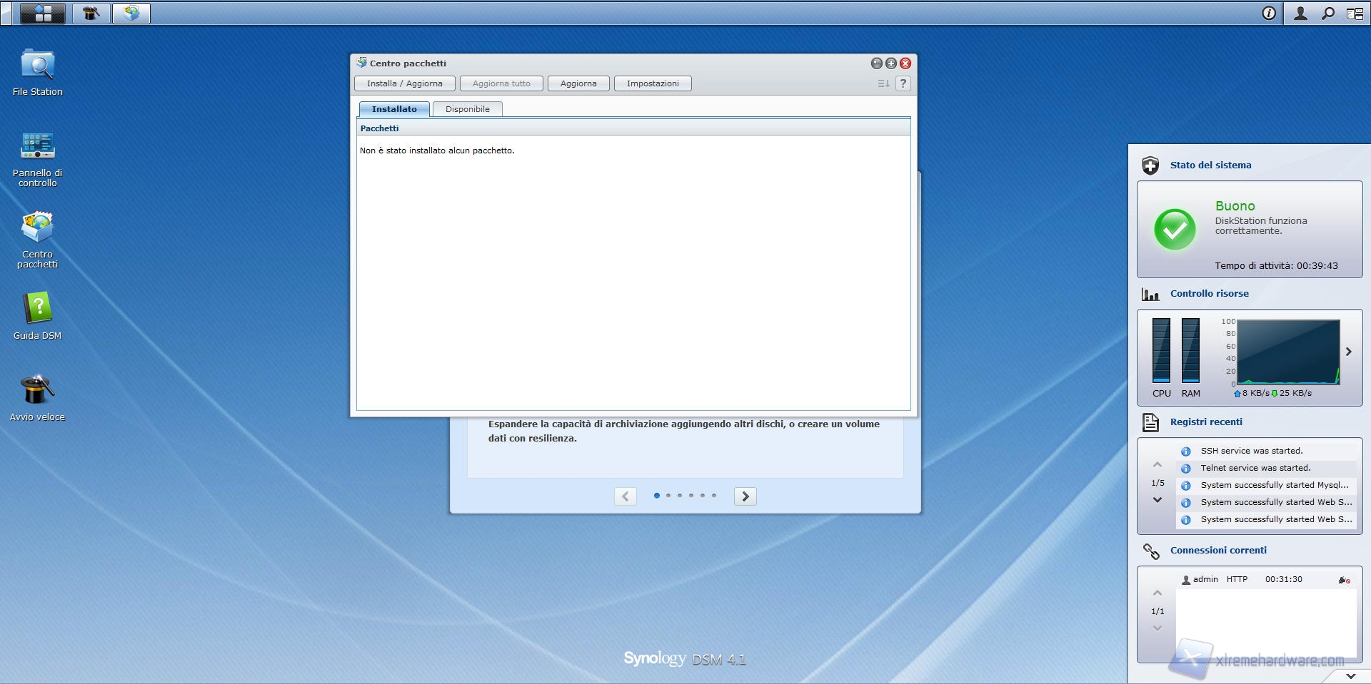Show next page of recent logs
1371x684 pixels.
pos(1157,500)
